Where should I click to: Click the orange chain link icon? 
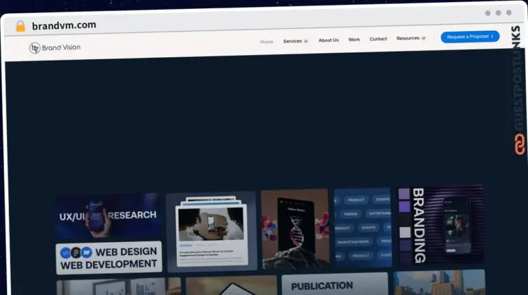click(x=519, y=144)
